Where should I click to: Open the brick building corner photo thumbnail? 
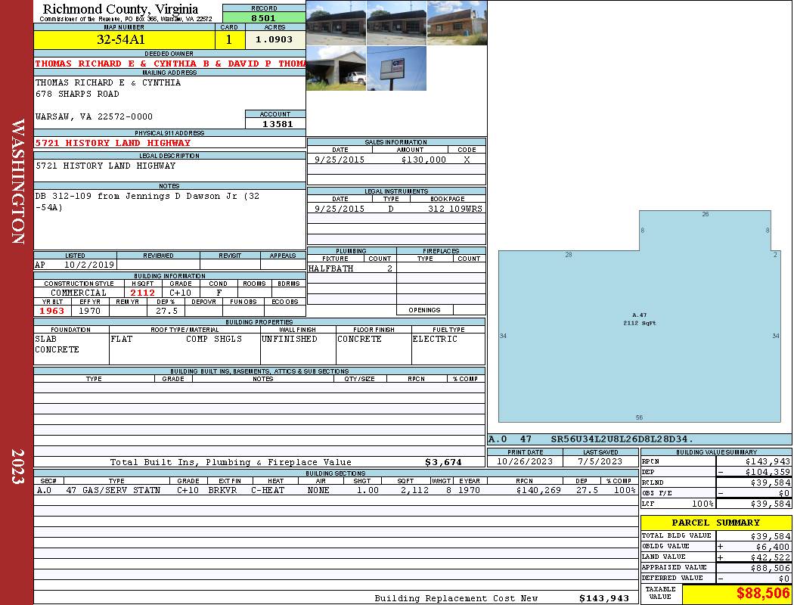[457, 23]
